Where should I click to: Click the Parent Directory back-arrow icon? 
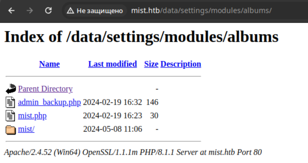pos(11,89)
